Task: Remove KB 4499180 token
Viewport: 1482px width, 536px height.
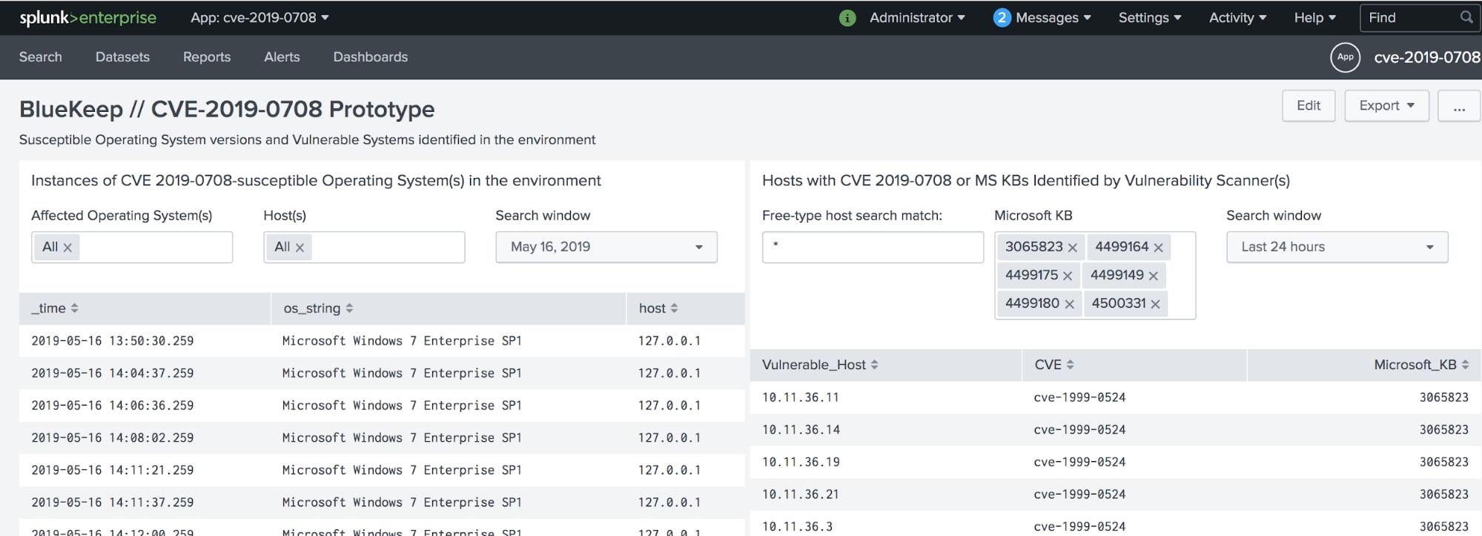Action: coord(1069,304)
